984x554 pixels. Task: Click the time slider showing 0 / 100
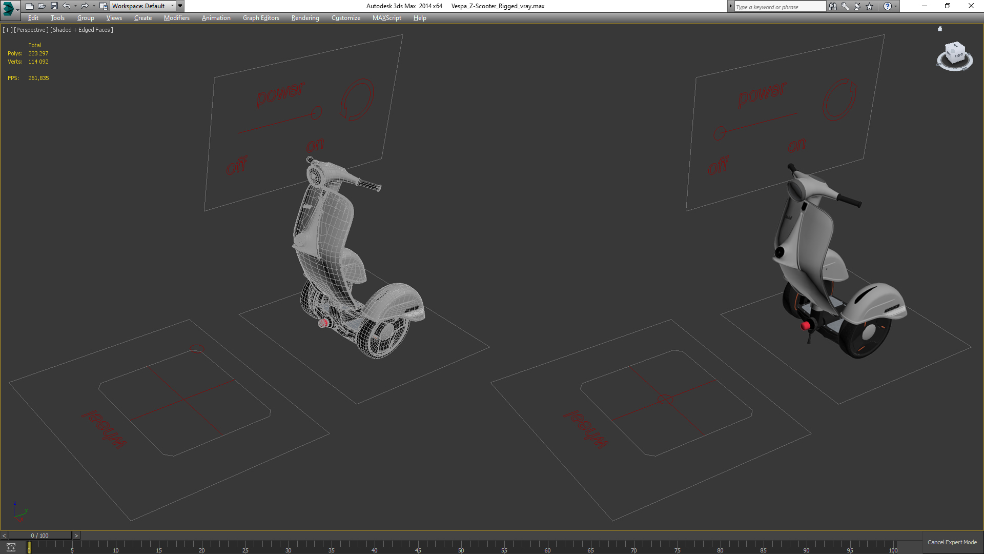(40, 536)
